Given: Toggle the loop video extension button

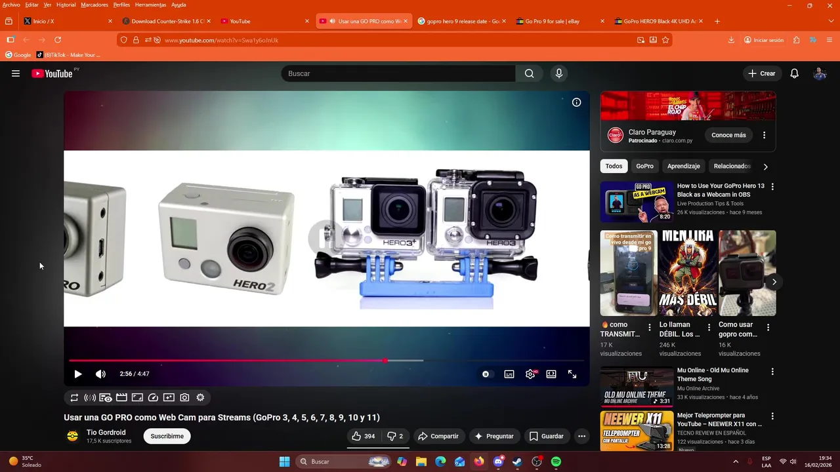Looking at the screenshot, I should (x=74, y=397).
